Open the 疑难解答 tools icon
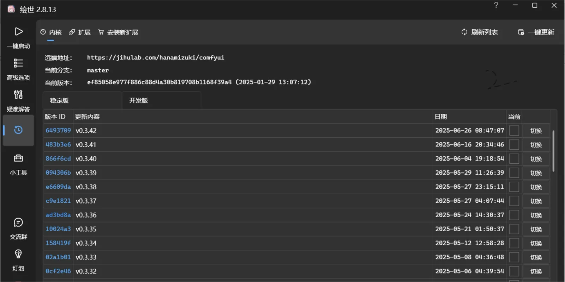The height and width of the screenshot is (282, 565). (18, 95)
